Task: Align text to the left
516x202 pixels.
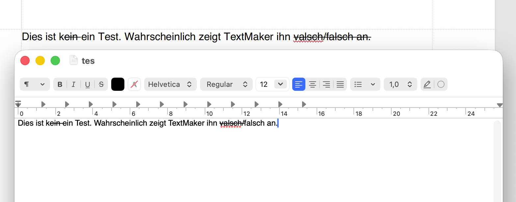Action: coord(299,84)
